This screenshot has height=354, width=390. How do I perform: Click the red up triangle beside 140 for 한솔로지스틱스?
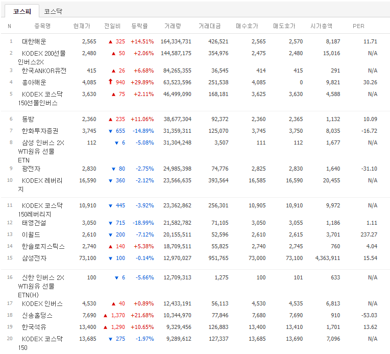point(110,247)
